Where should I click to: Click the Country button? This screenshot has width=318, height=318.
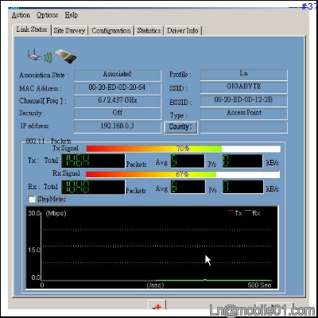(x=180, y=127)
